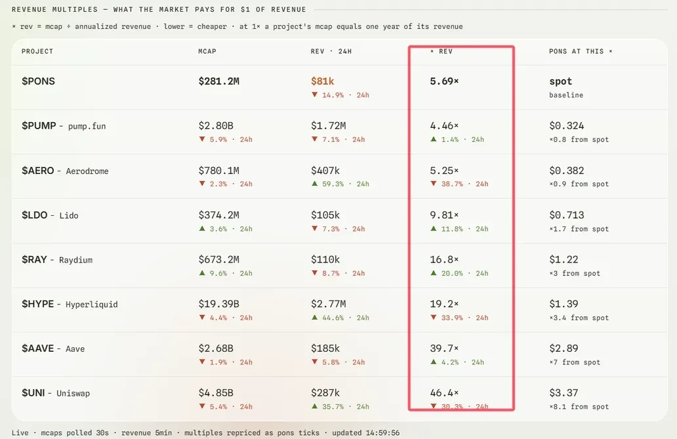Click the orange $81k revenue value

point(323,81)
